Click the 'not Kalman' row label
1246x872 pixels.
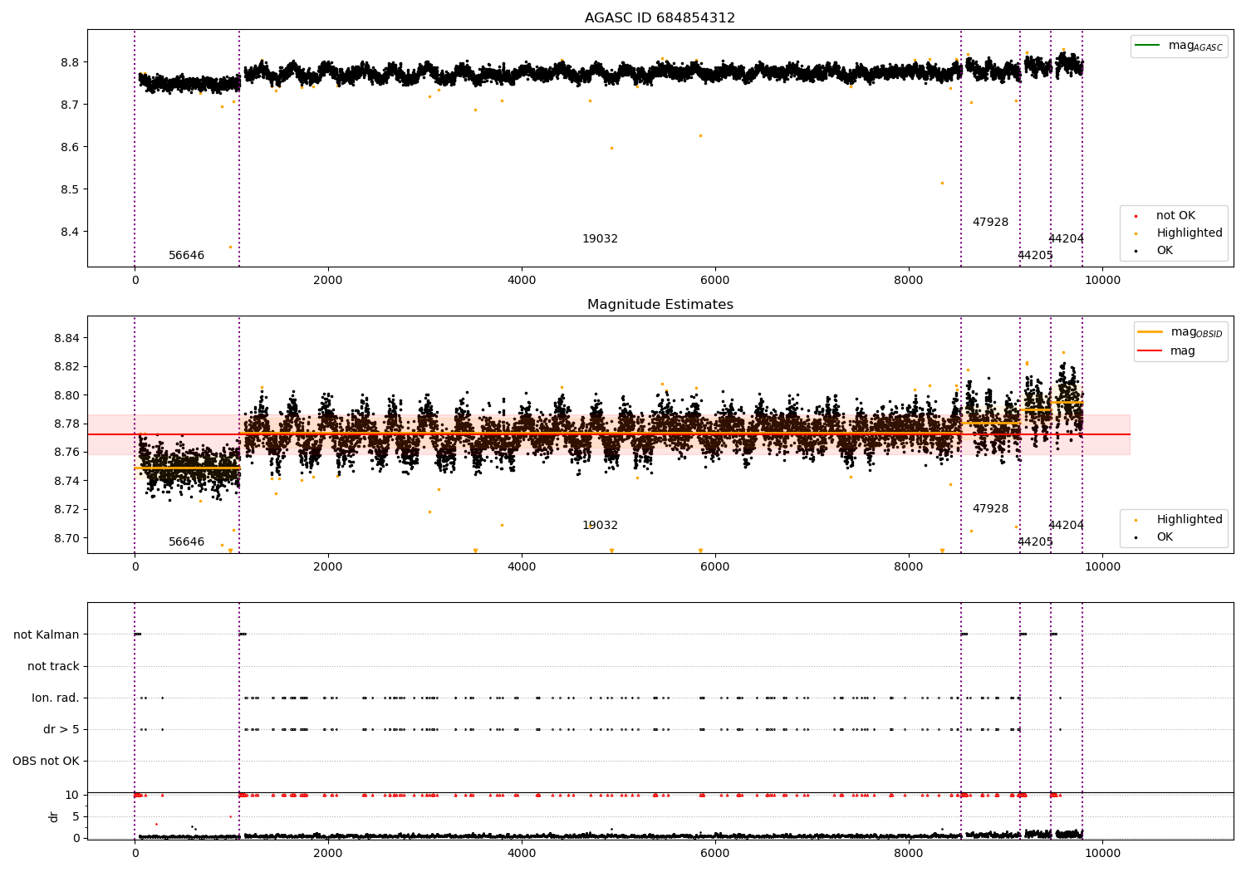pyautogui.click(x=47, y=634)
